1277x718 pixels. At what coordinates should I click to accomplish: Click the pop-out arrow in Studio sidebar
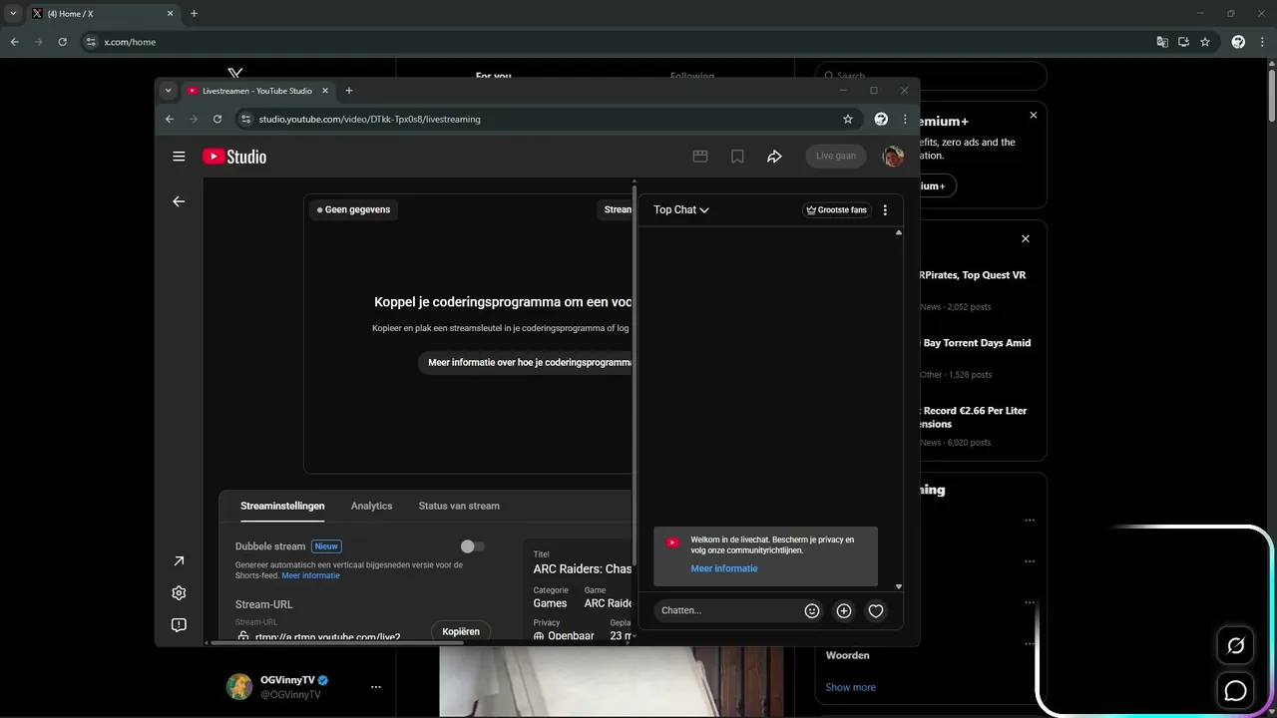(179, 561)
